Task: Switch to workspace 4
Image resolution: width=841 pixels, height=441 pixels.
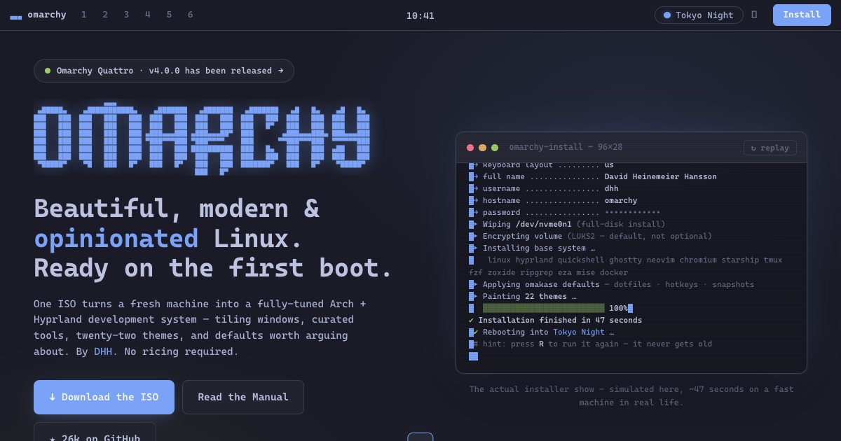Action: click(148, 15)
